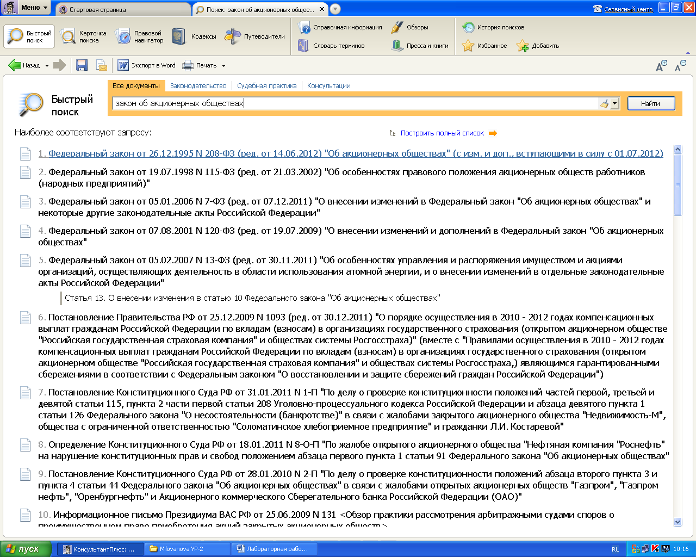Open the tab list dropdown arrow

[335, 9]
